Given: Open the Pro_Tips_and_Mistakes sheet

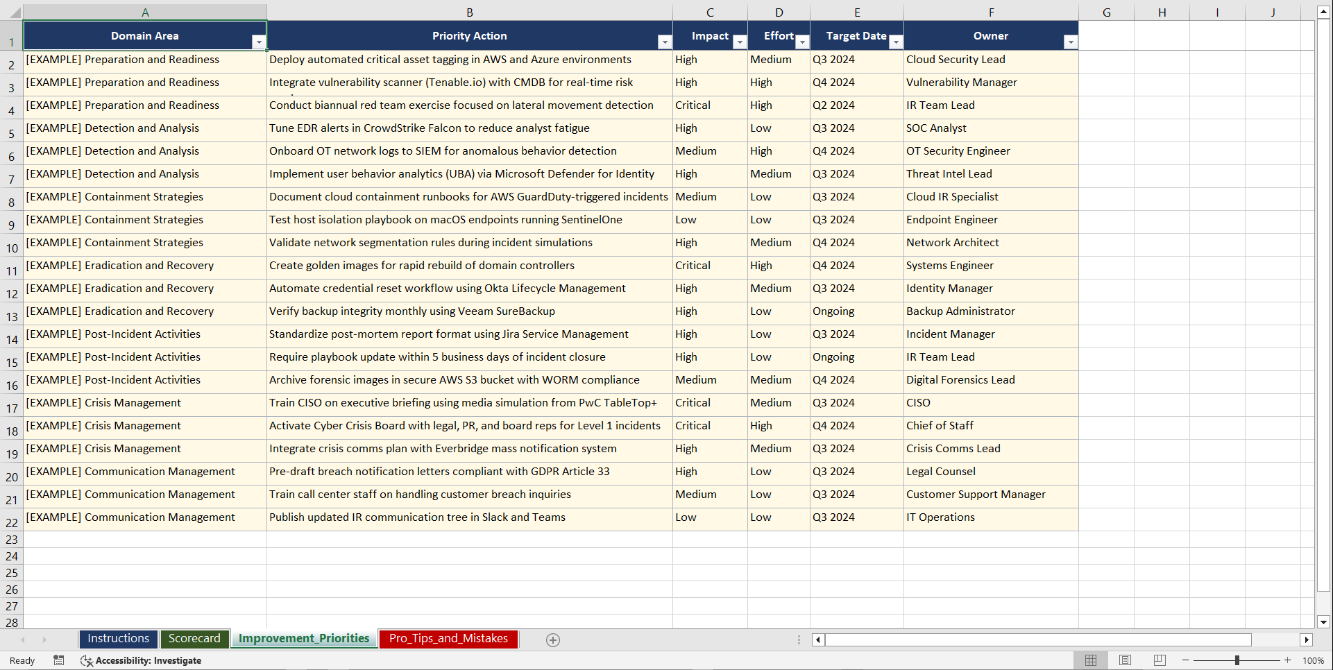Looking at the screenshot, I should point(448,639).
